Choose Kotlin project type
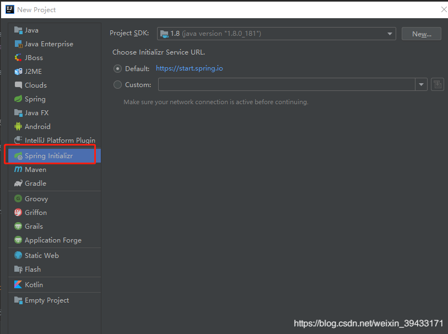Viewport: 448px width, 334px height. 55,284
